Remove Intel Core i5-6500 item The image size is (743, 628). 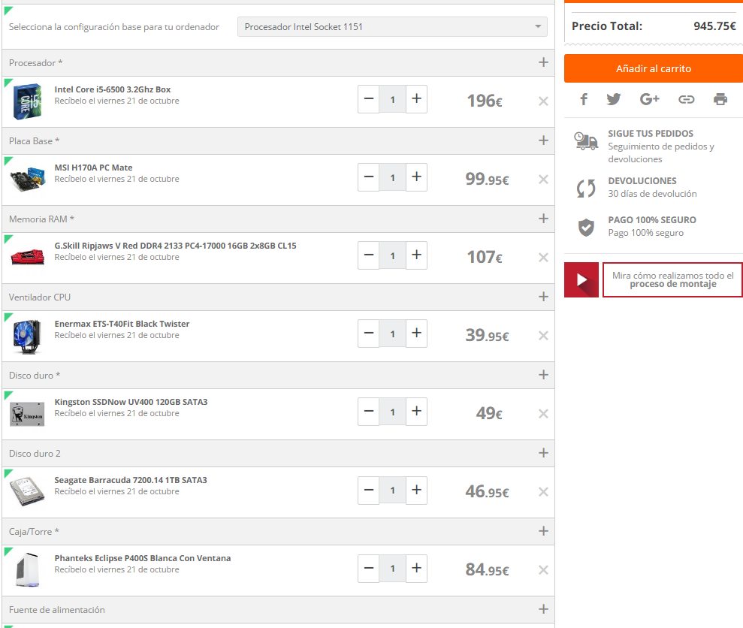tap(543, 101)
